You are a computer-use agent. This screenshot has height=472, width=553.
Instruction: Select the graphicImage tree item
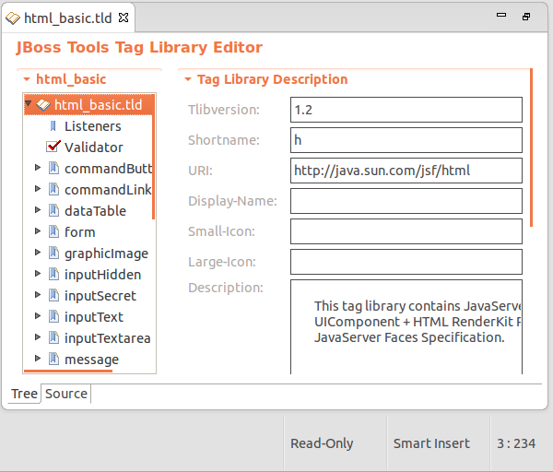pos(107,254)
